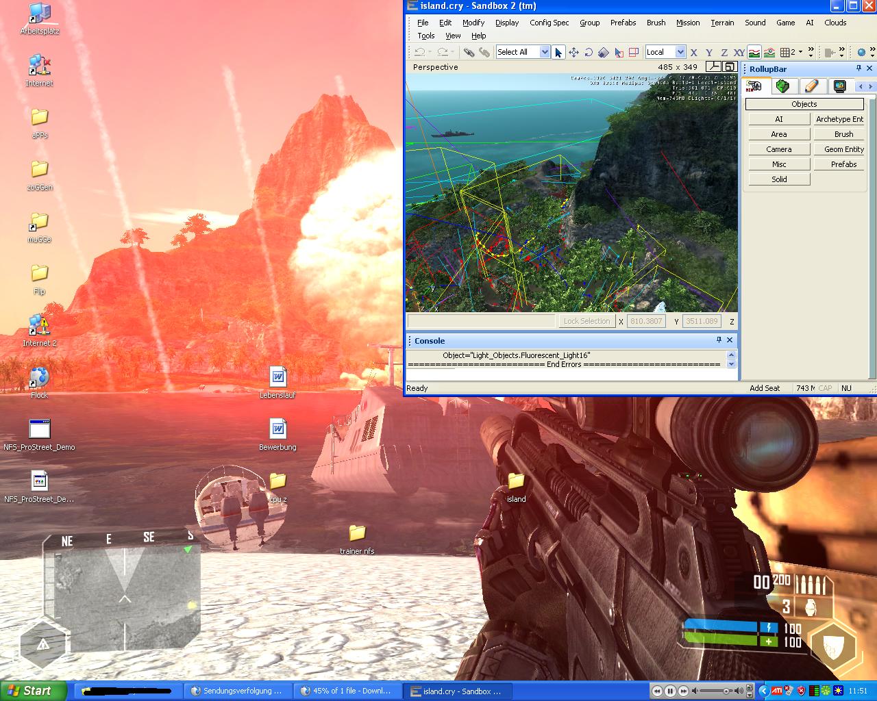Viewport: 877px width, 701px height.
Task: Click the Y coordinate field
Action: (x=702, y=321)
